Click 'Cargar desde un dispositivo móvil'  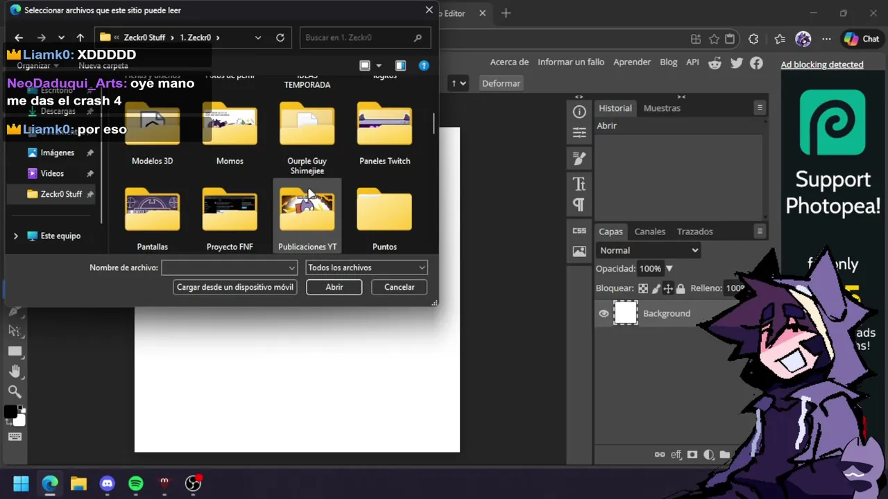pyautogui.click(x=235, y=287)
